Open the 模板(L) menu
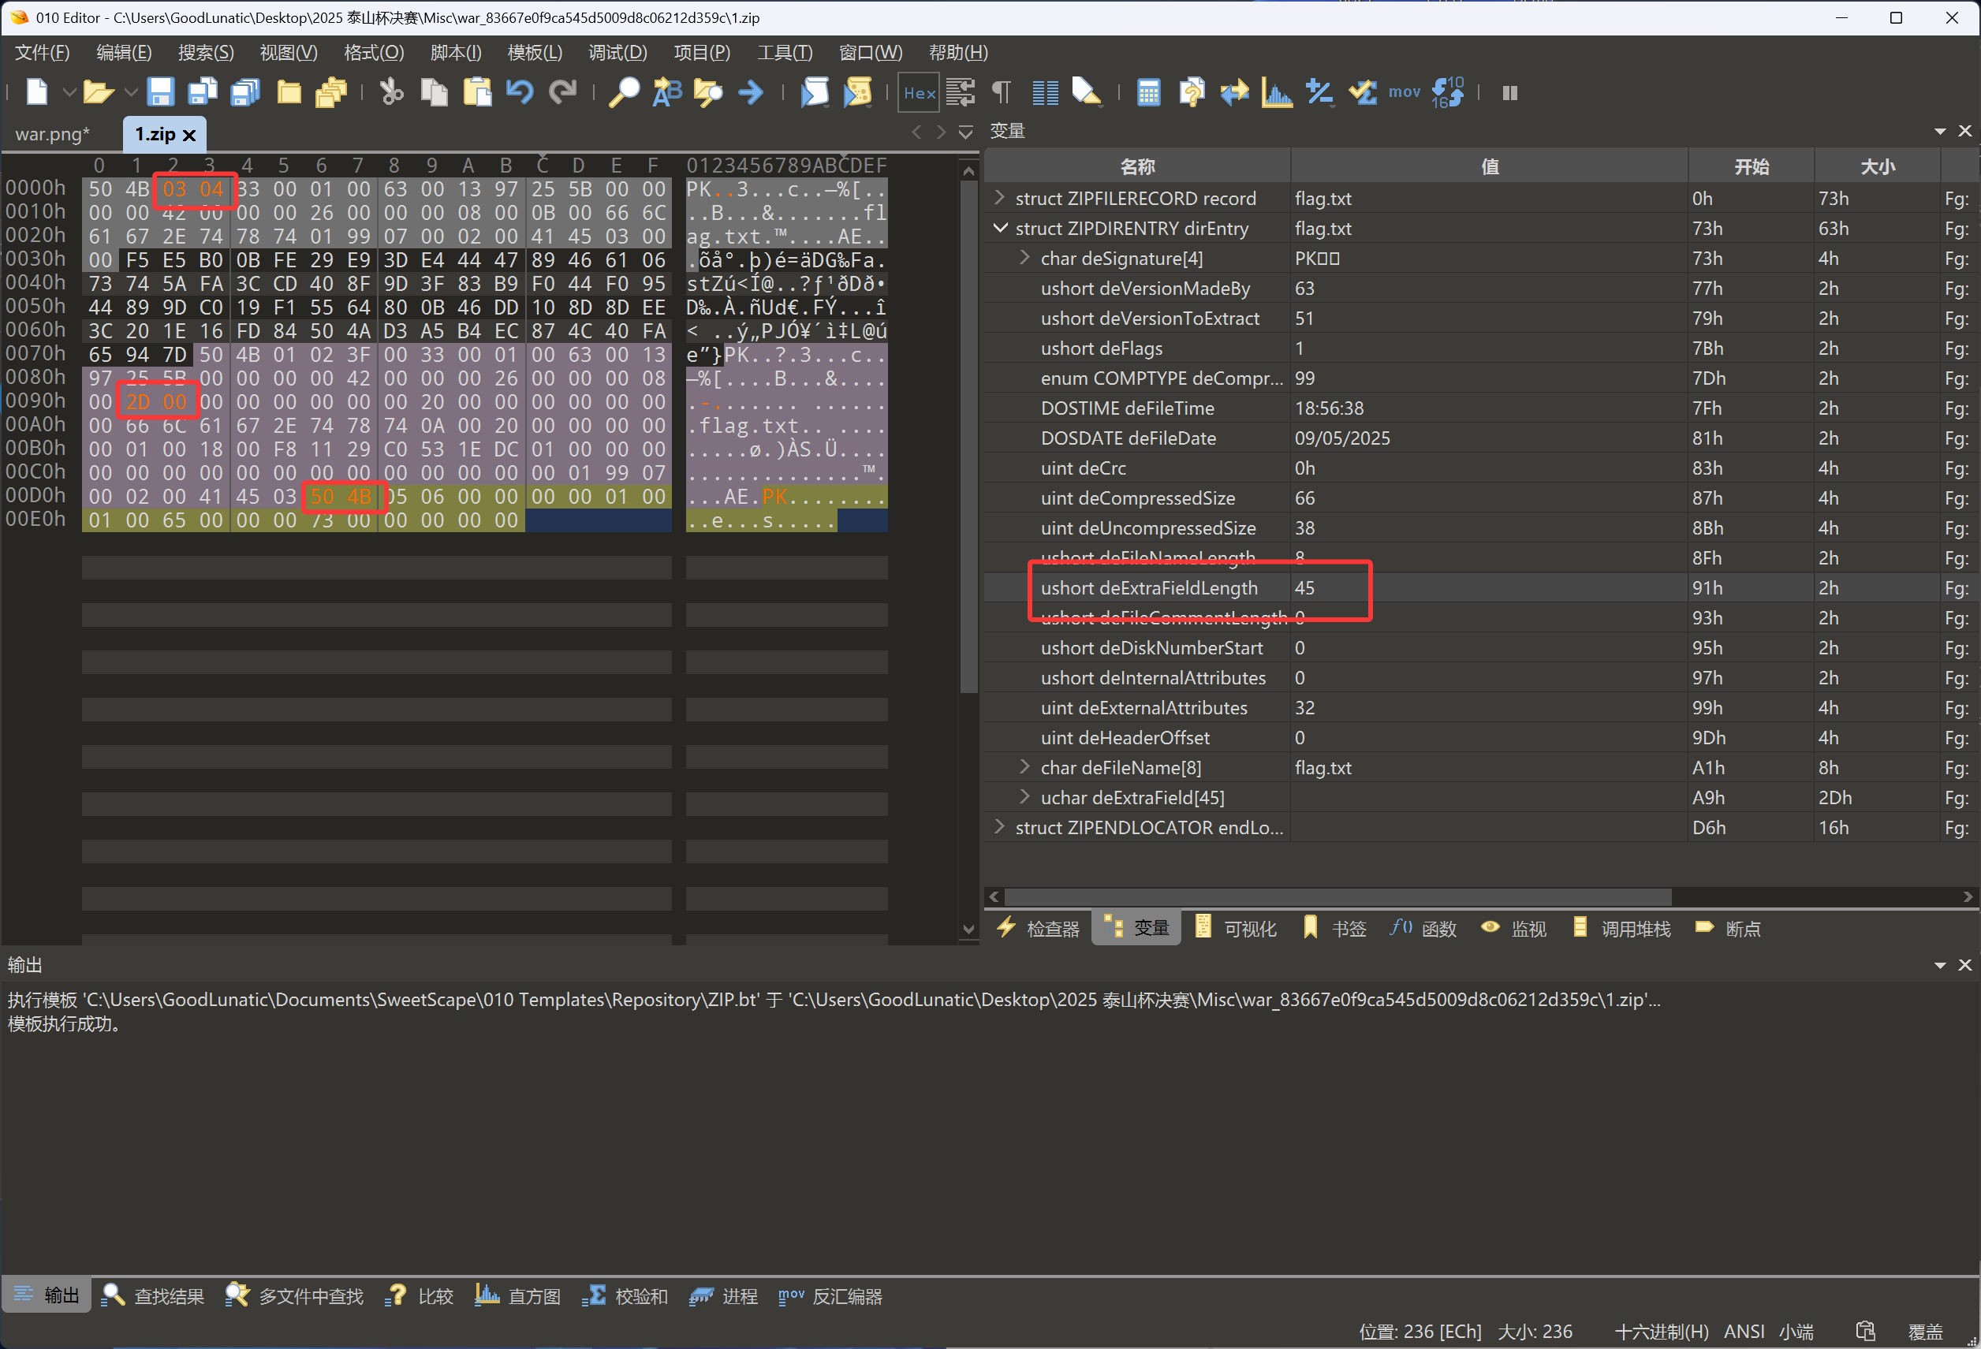 (535, 53)
